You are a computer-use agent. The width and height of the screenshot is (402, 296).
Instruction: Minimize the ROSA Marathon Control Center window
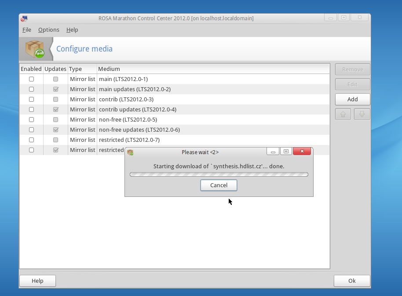(330, 18)
